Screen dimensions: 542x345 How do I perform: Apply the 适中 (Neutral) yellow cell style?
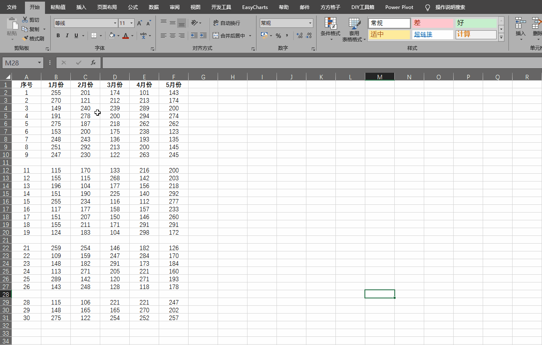(389, 34)
